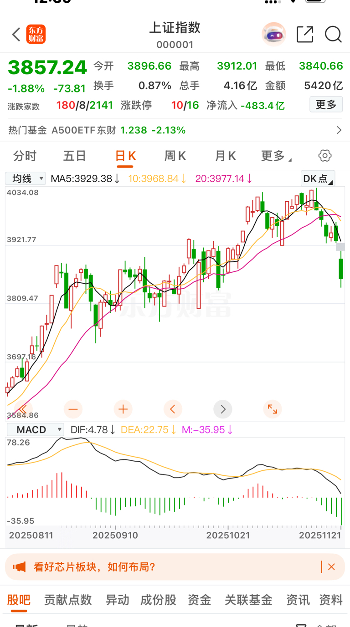This screenshot has width=350, height=627.
Task: Shift chart right with arrow button
Action: tap(223, 409)
